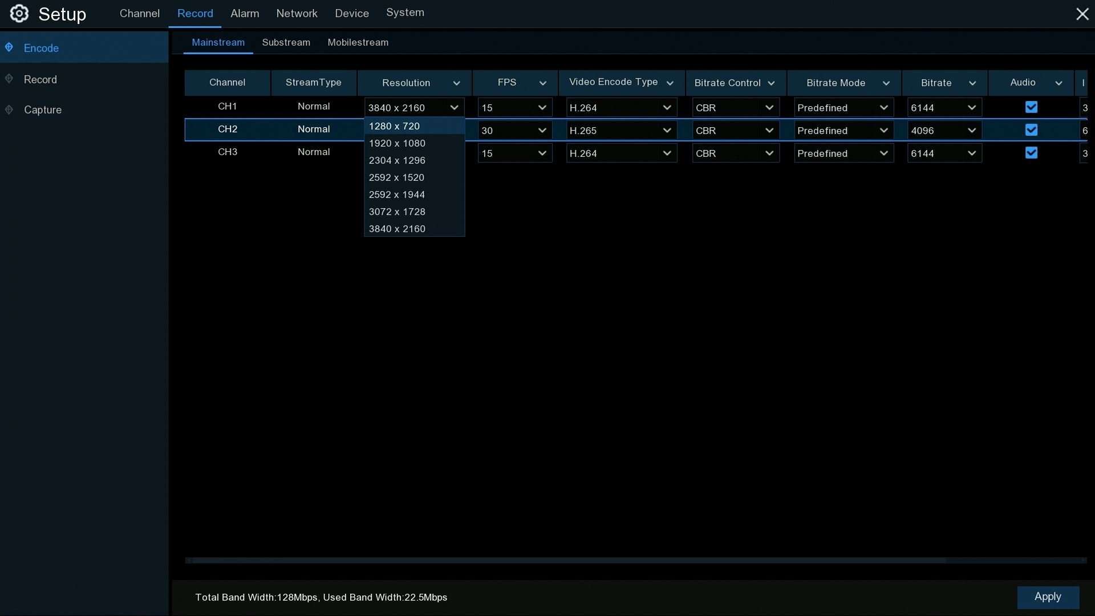Click the Setup gear icon
This screenshot has width=1095, height=616.
[x=19, y=14]
